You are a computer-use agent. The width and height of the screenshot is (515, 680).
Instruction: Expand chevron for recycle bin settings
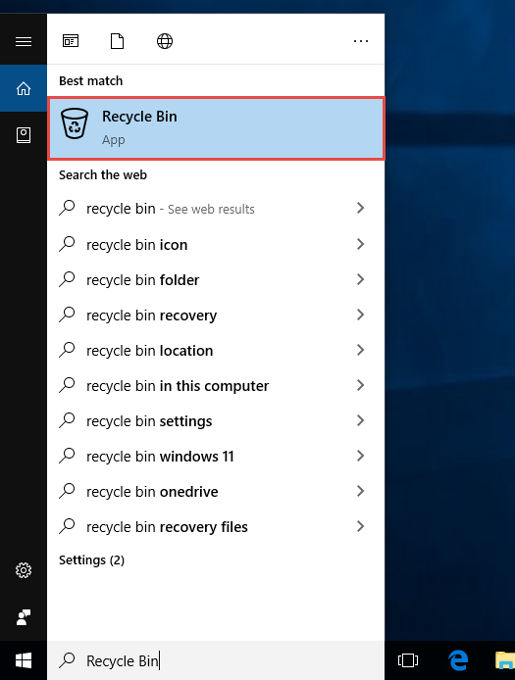(360, 420)
